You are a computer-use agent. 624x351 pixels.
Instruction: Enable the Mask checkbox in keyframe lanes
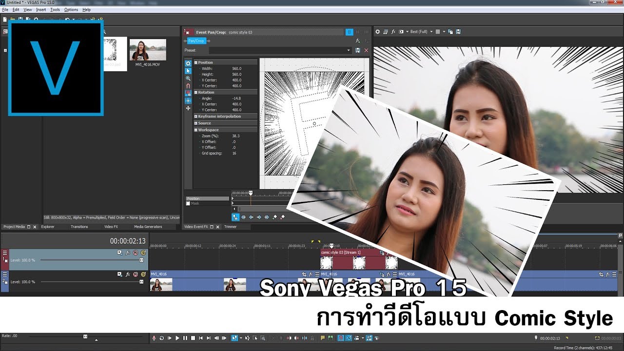(x=188, y=203)
